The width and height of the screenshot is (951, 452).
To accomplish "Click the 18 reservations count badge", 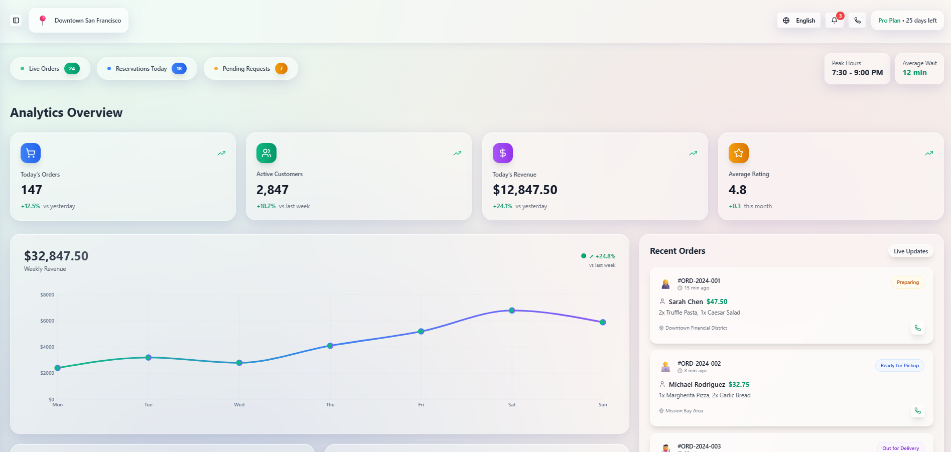I will 179,69.
